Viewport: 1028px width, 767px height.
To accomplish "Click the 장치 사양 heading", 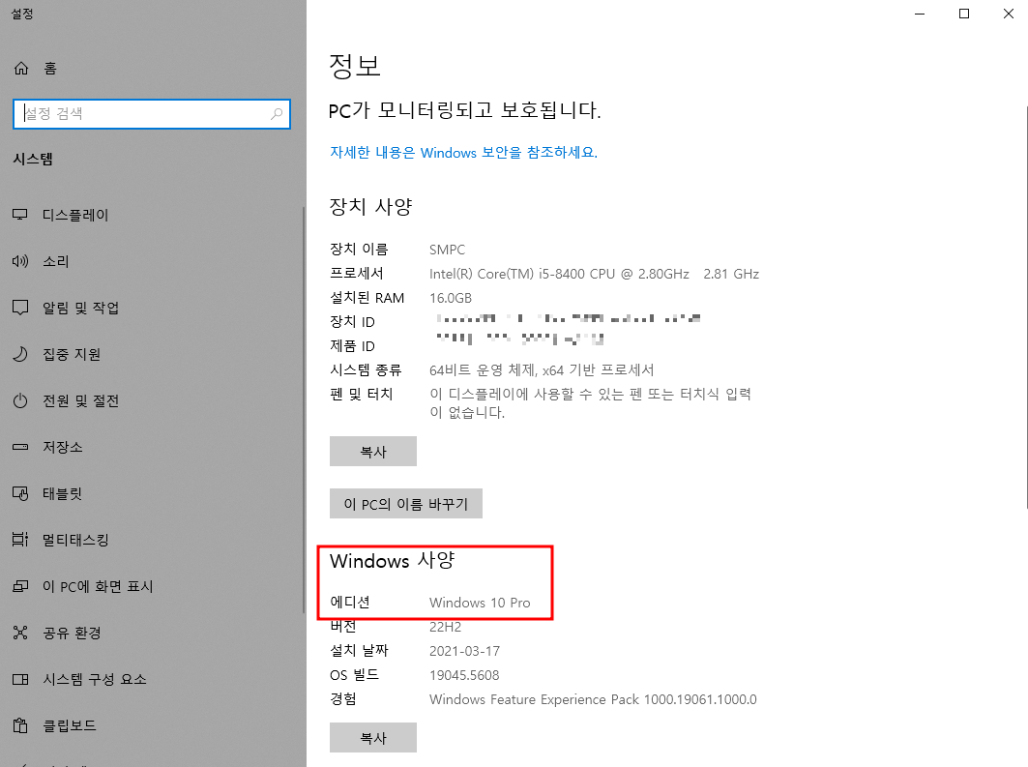I will point(370,207).
